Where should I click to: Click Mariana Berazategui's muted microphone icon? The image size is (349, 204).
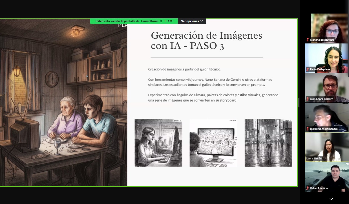pyautogui.click(x=308, y=40)
